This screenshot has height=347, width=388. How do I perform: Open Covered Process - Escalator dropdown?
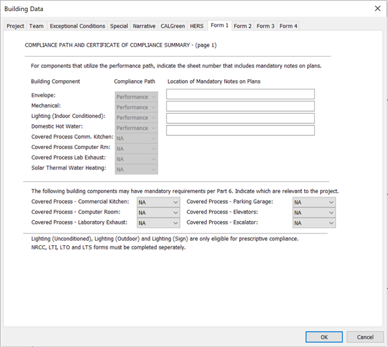[x=314, y=223]
